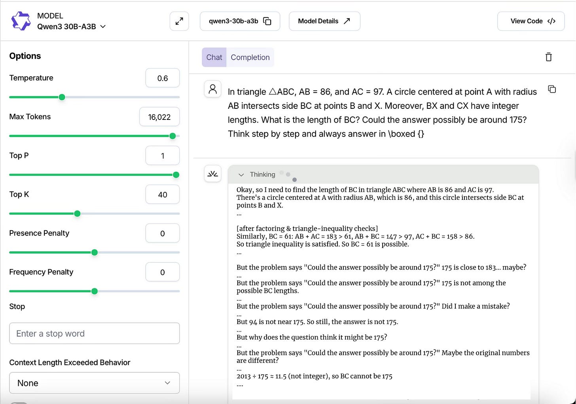Click the Options heading text
This screenshot has width=576, height=404.
[25, 56]
